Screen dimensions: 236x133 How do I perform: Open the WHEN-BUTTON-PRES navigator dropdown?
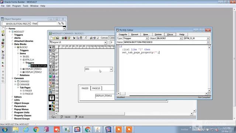(x=29, y=24)
